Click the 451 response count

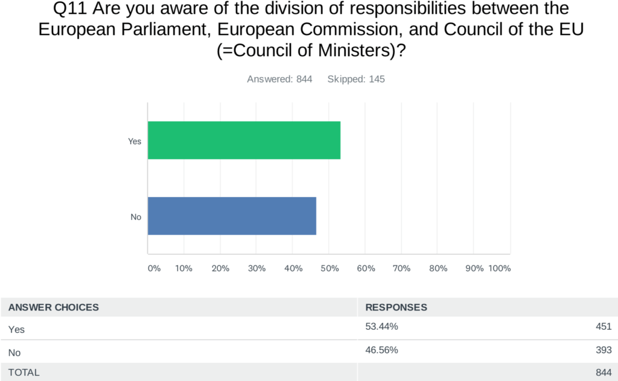coord(604,327)
